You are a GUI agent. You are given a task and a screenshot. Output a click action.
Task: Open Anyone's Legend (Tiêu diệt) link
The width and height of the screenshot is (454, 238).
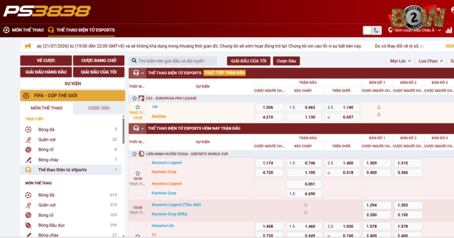(x=176, y=204)
